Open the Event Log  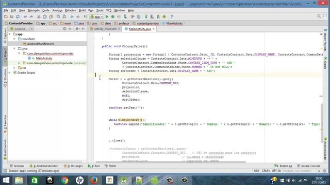(283, 166)
